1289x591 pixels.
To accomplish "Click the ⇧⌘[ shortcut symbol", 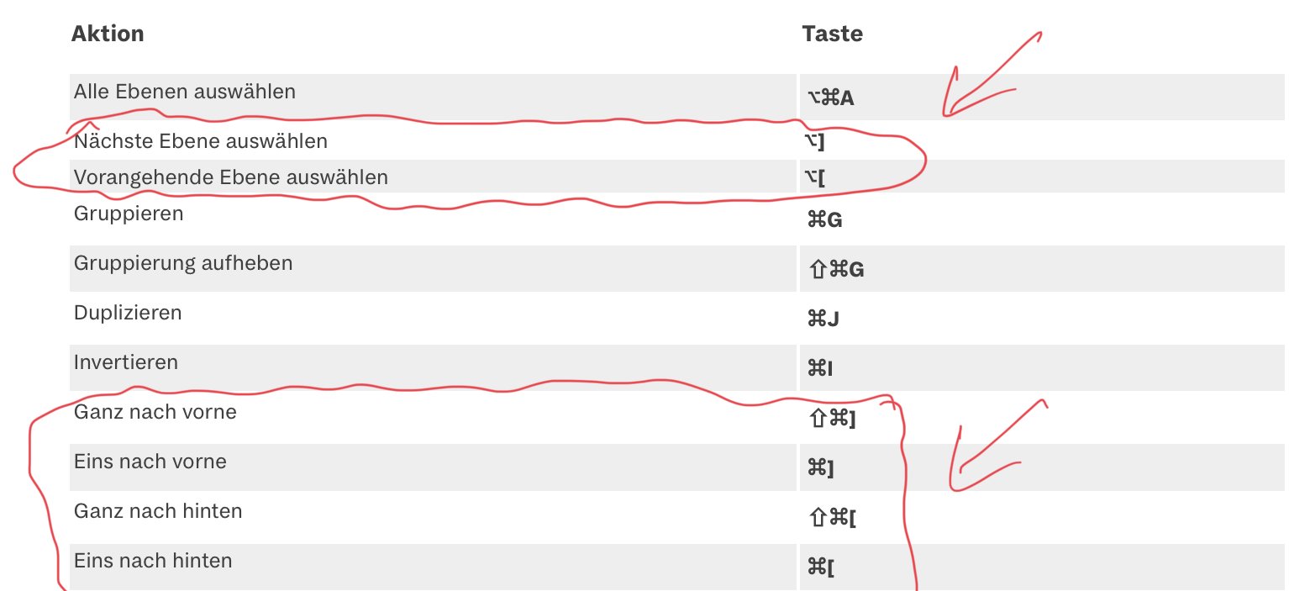I will 831,518.
